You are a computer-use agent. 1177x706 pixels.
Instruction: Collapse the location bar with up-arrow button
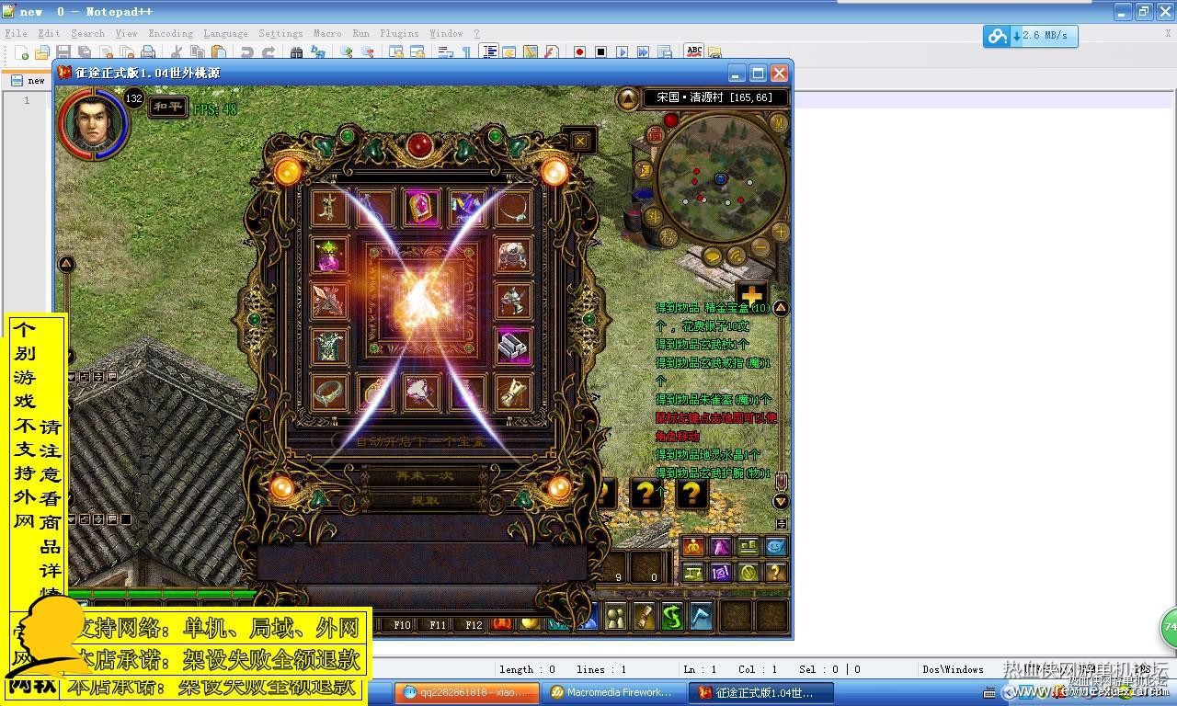coord(628,97)
